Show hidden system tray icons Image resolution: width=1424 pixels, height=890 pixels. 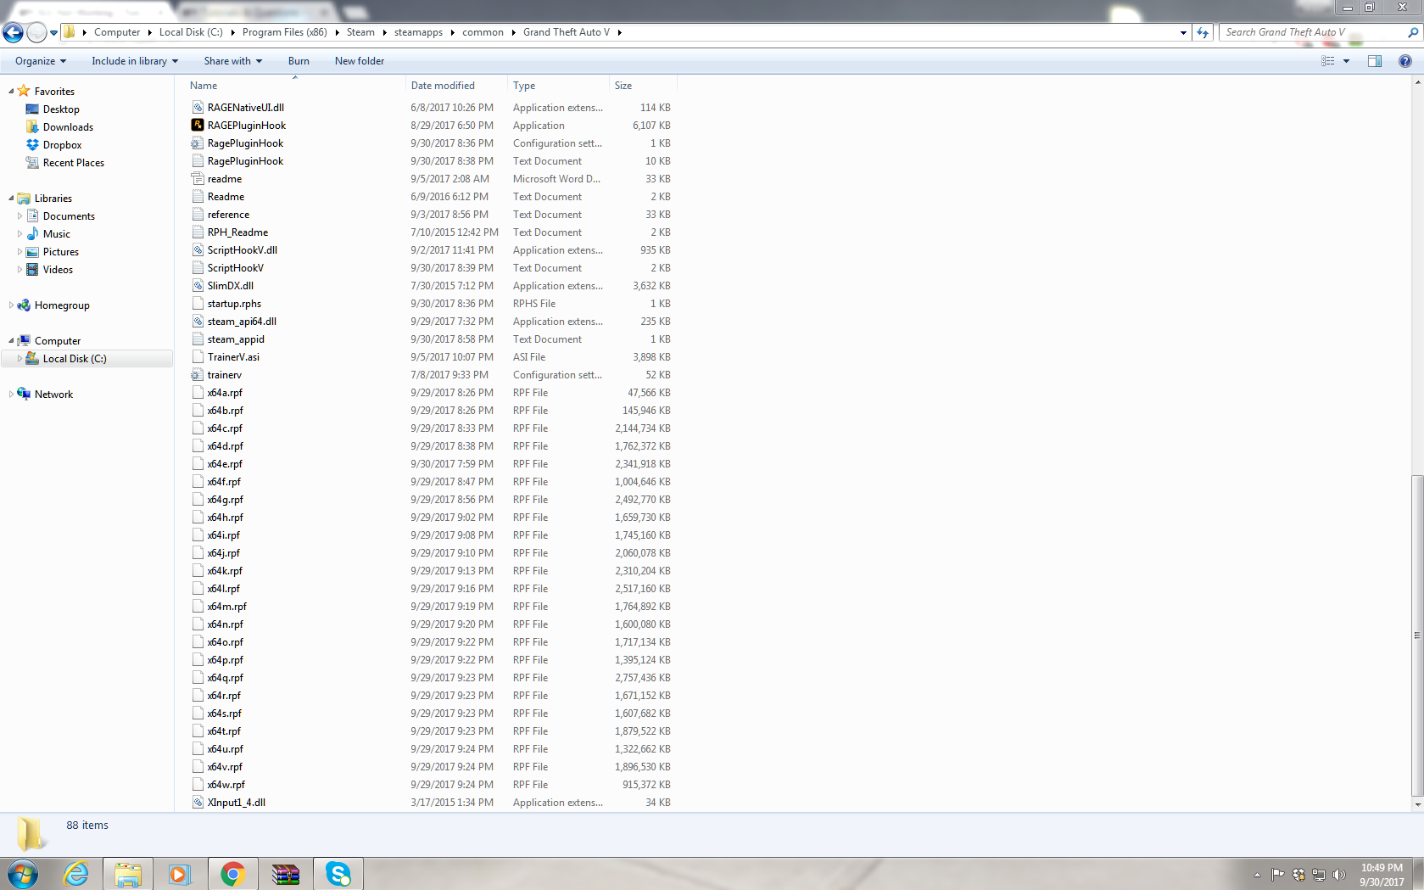1257,875
